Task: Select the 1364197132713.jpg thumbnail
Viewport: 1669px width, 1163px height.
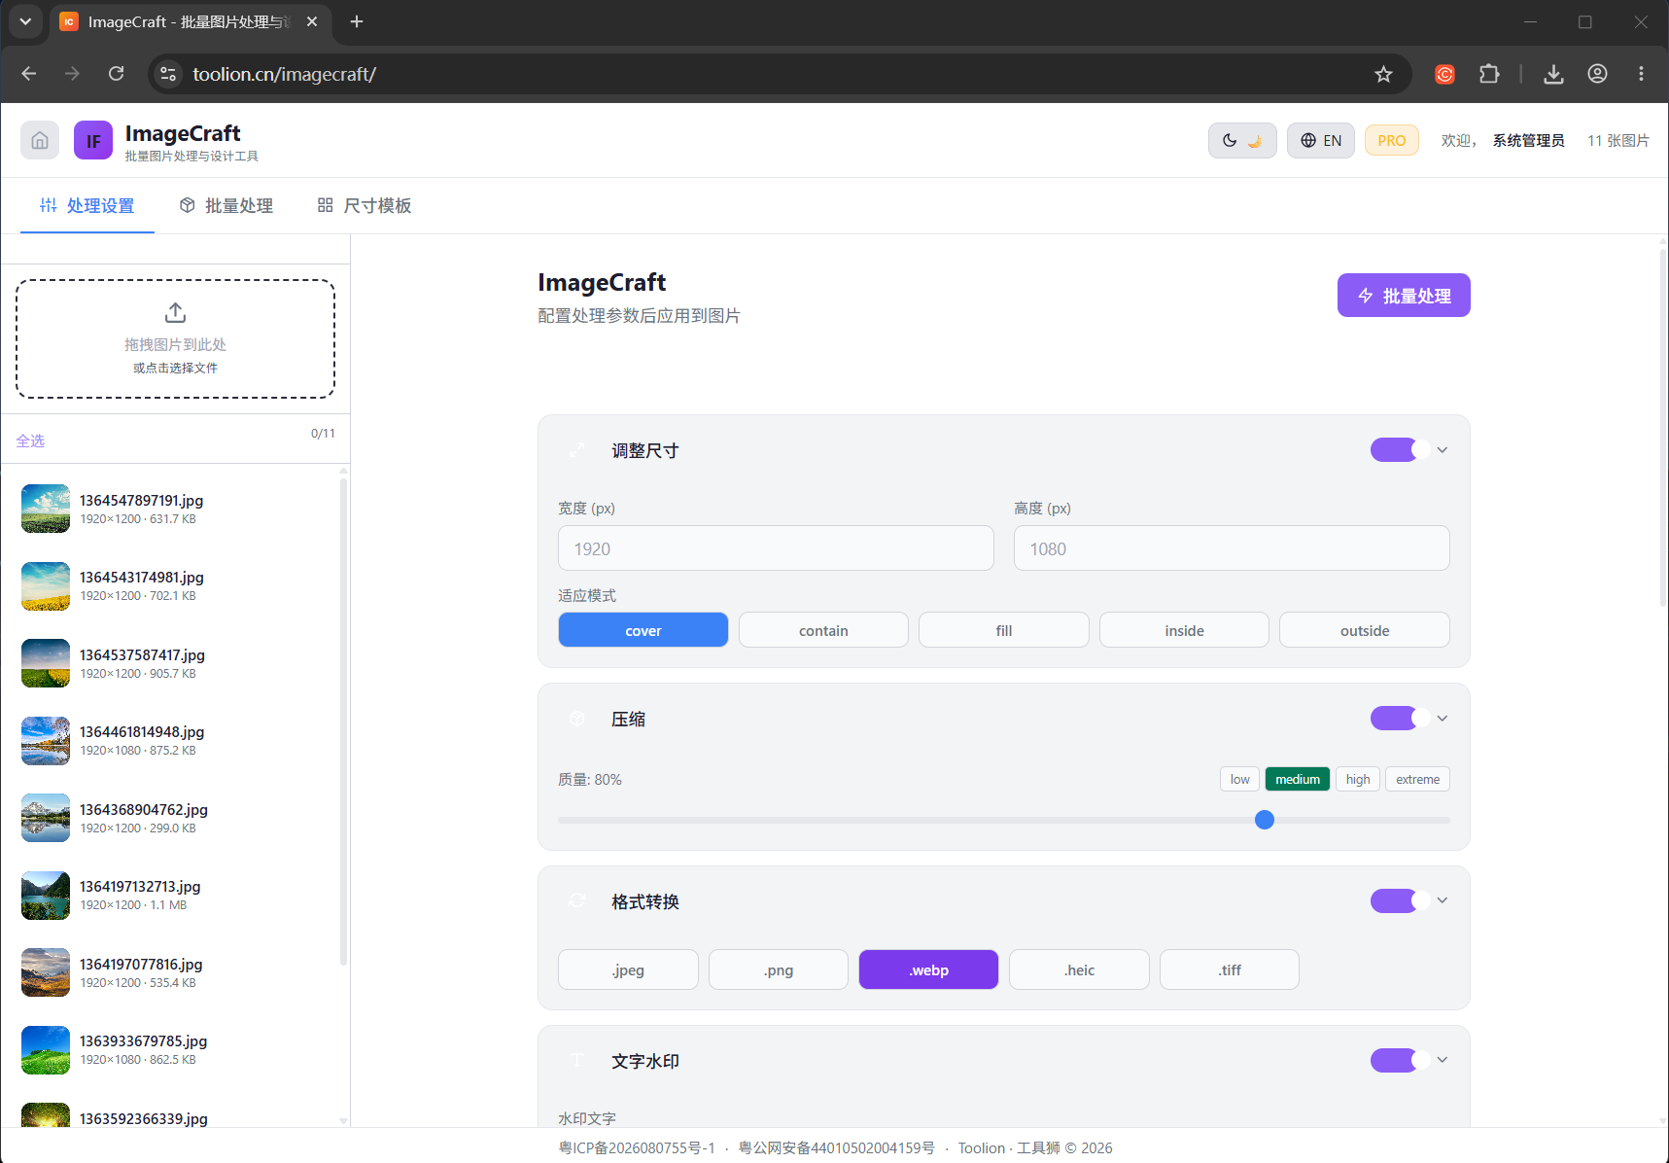Action: click(46, 896)
